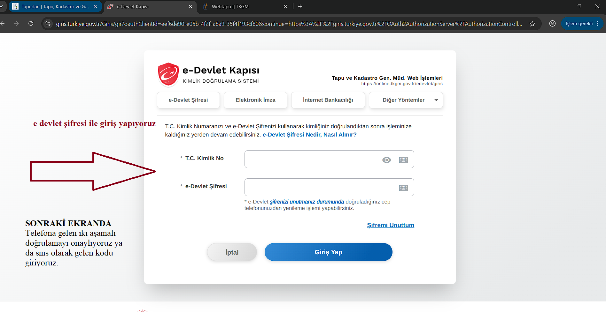Minimize the browser window

(x=561, y=6)
